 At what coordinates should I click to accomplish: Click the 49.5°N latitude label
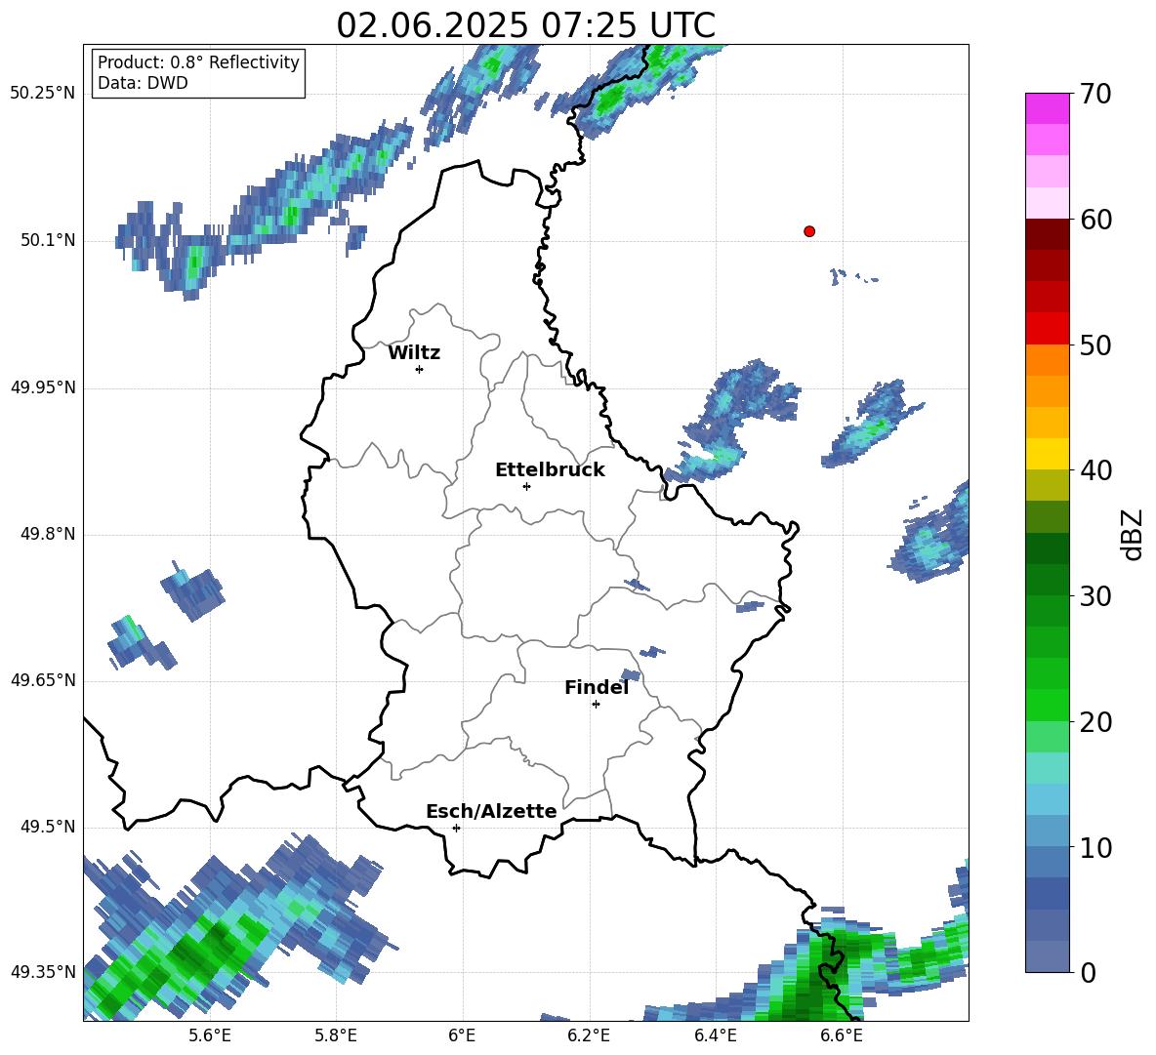48,827
